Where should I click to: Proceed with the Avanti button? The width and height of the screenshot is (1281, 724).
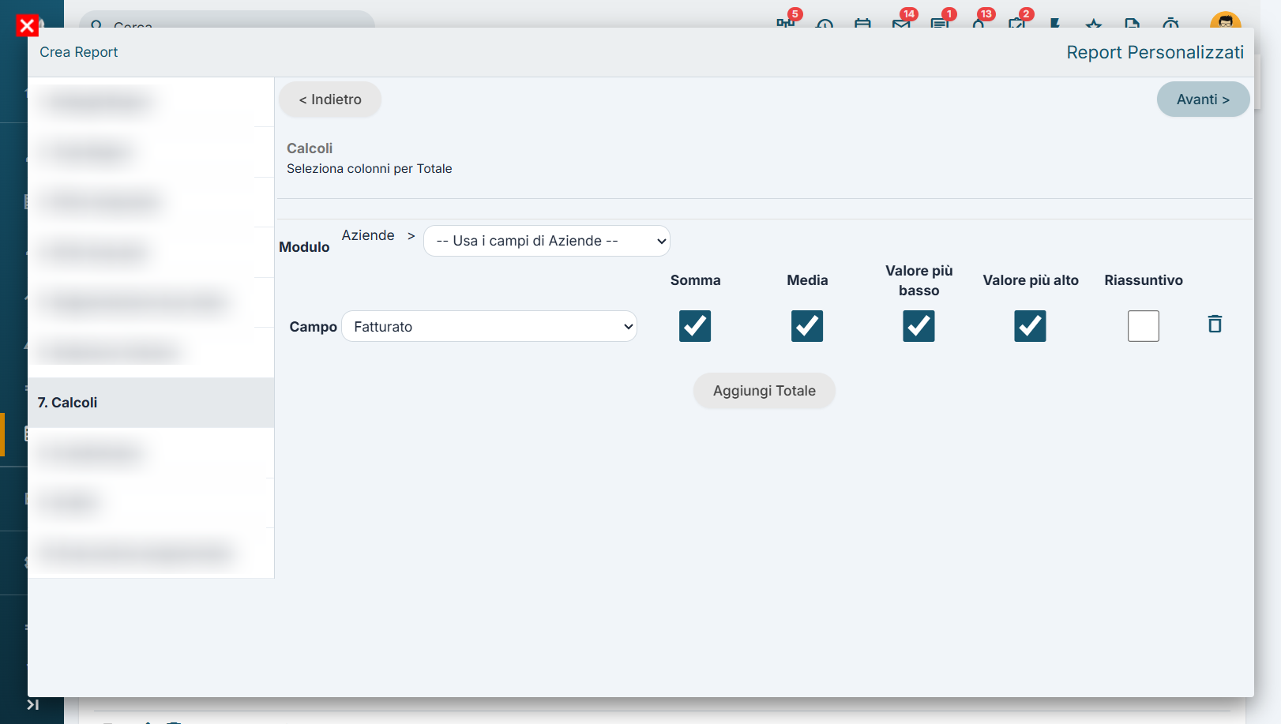[1203, 99]
